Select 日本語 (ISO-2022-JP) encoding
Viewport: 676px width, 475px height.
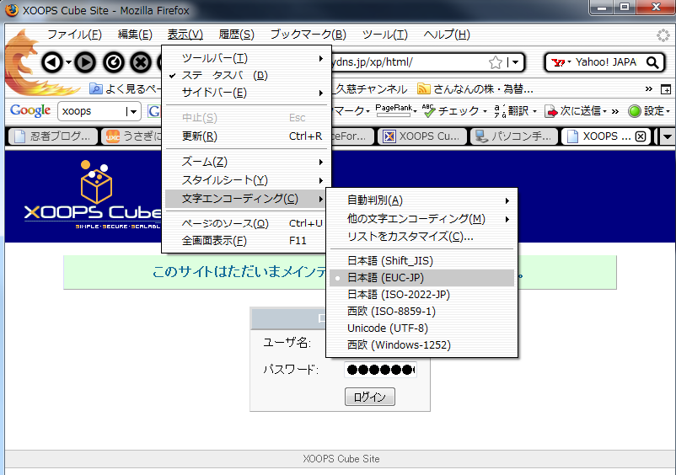(421, 295)
